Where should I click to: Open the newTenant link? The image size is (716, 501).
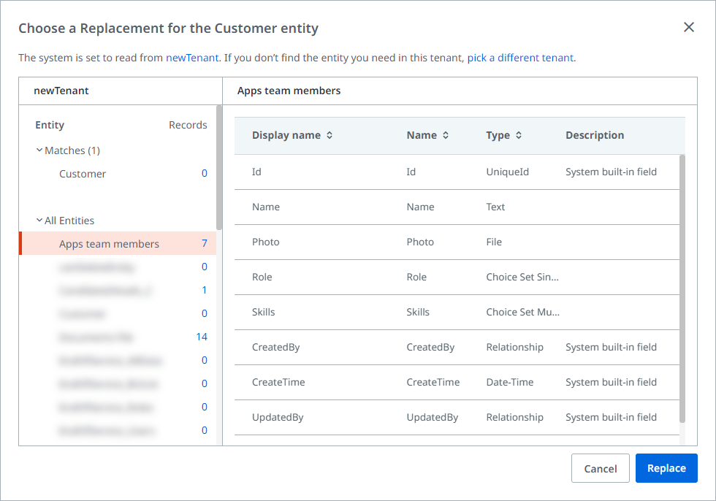click(x=192, y=58)
